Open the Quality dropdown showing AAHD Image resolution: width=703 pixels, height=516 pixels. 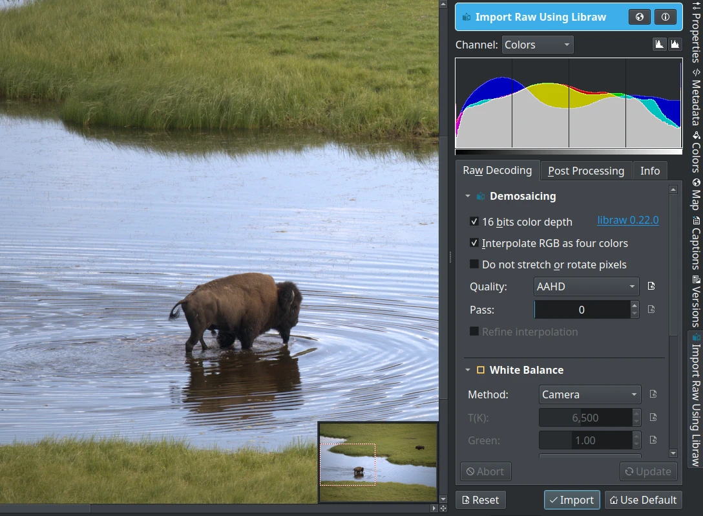tap(585, 286)
